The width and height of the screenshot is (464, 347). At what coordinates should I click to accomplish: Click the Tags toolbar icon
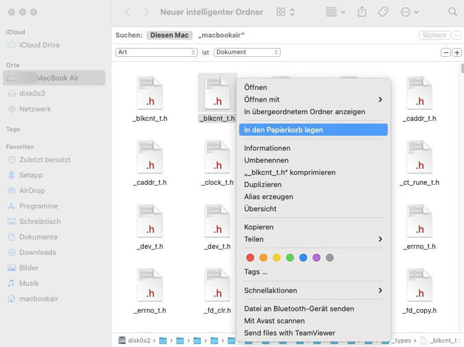coord(383,12)
